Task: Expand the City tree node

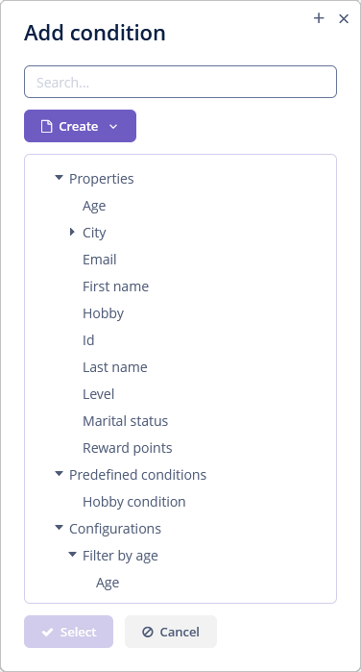Action: pyautogui.click(x=72, y=233)
